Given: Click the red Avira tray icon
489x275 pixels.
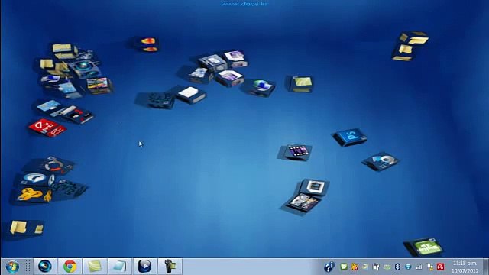Looking at the screenshot, I should tap(440, 267).
